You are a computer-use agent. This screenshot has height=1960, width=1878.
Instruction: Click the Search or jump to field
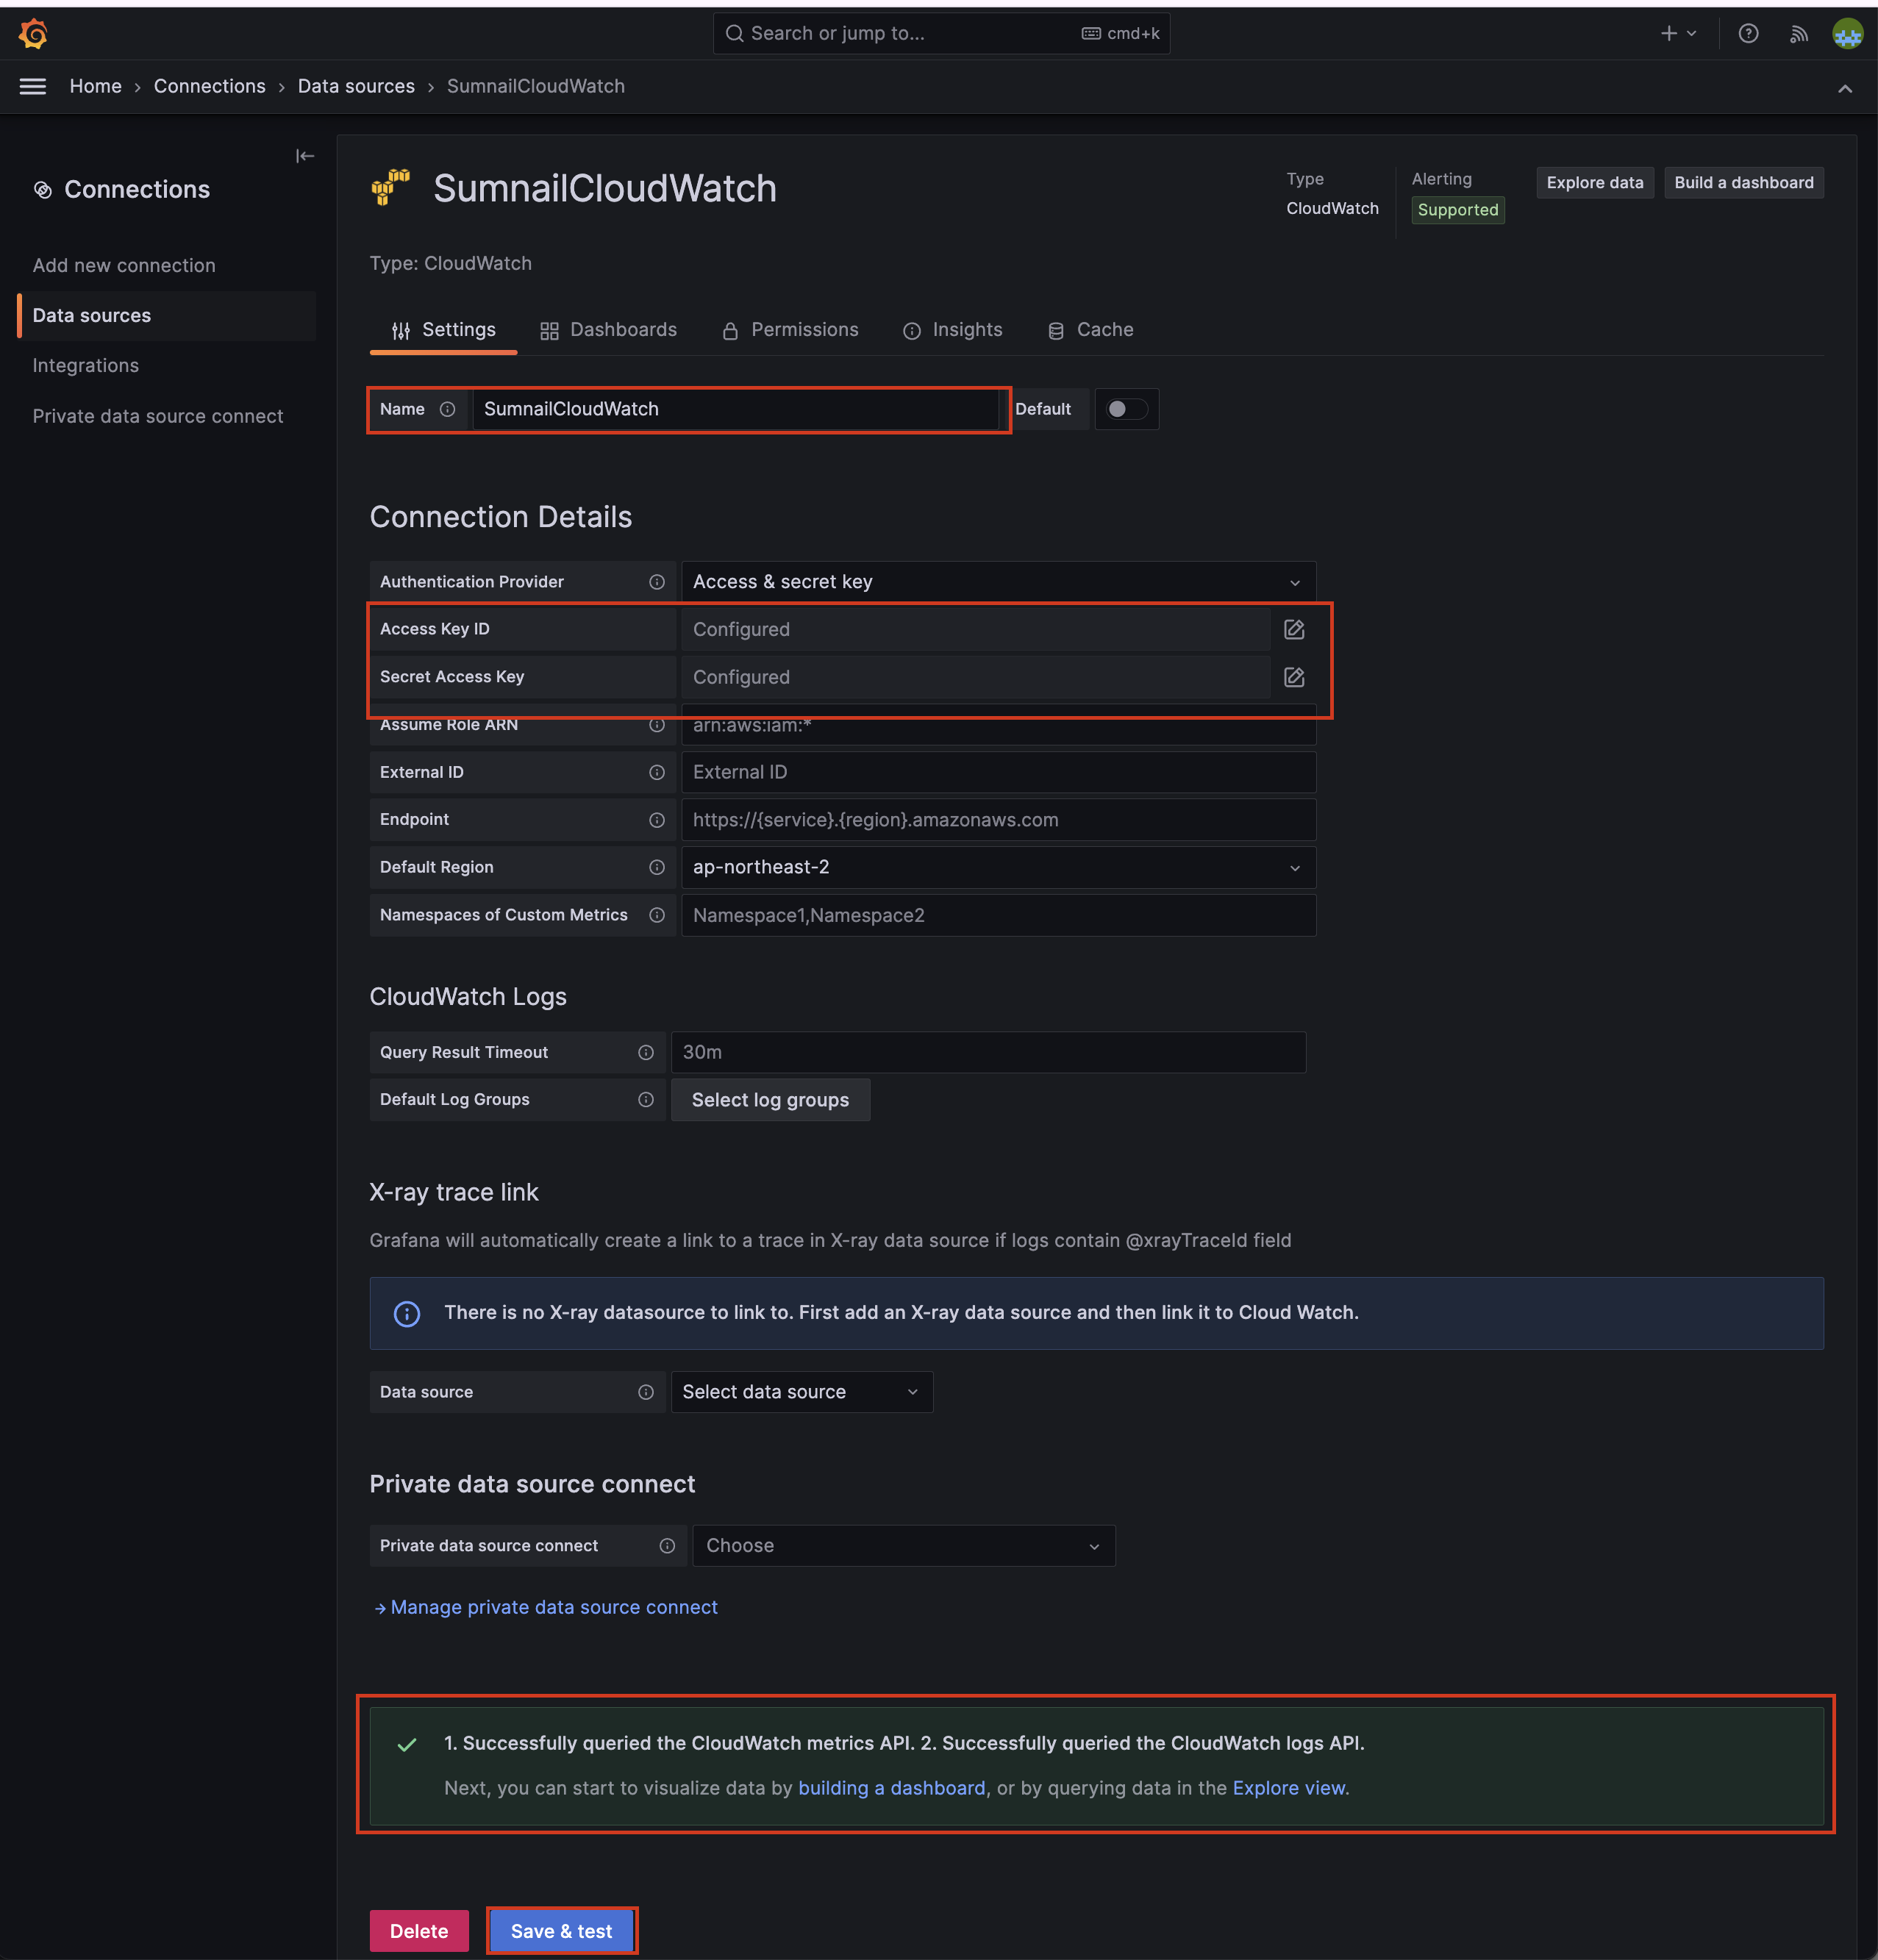click(x=941, y=34)
